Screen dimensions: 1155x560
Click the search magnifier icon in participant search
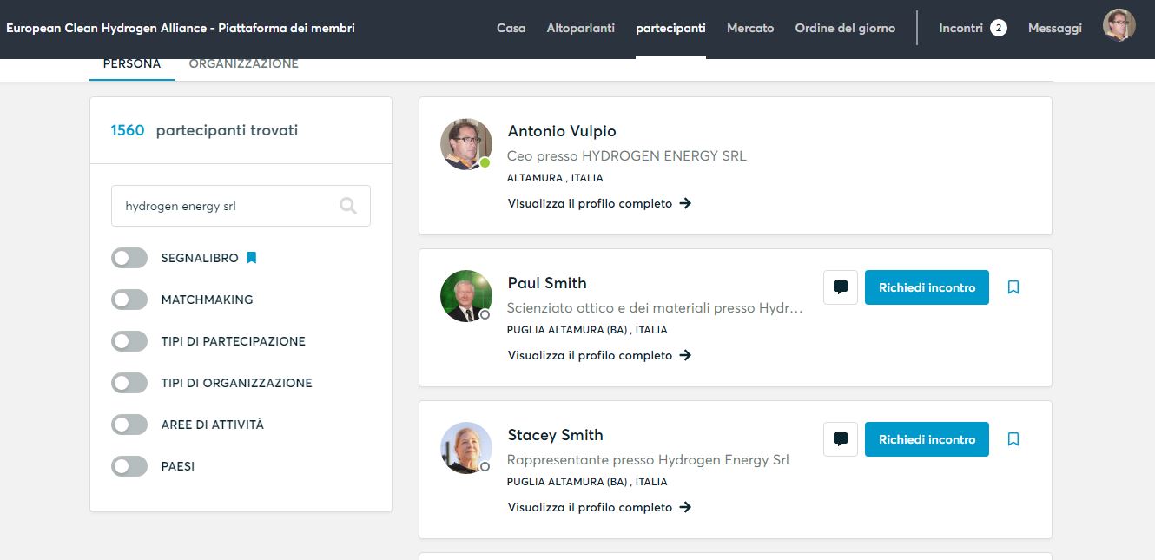(x=347, y=206)
